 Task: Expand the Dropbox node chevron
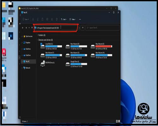tap(22, 43)
